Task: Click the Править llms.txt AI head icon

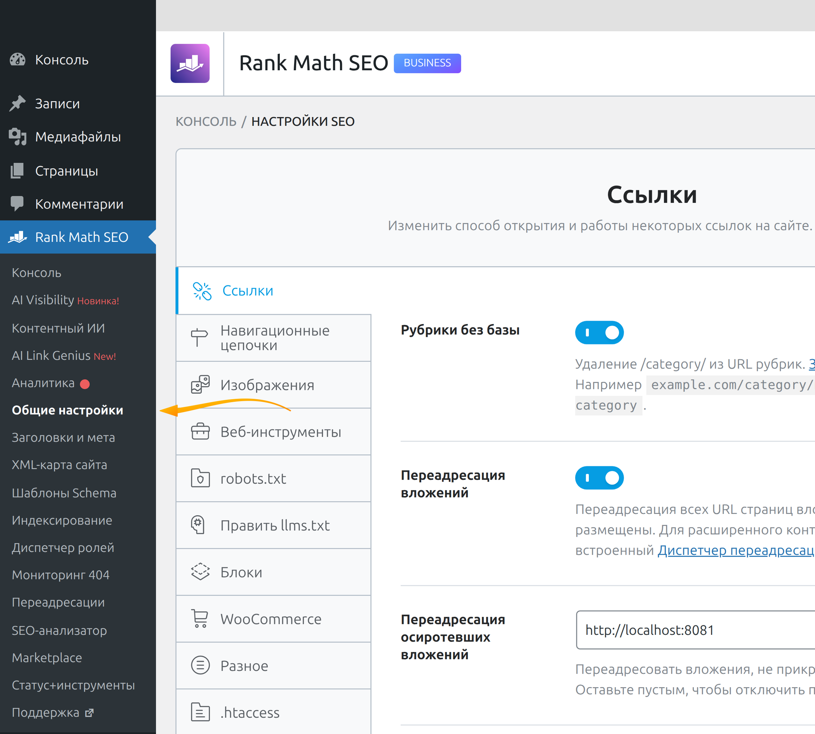Action: (x=198, y=525)
